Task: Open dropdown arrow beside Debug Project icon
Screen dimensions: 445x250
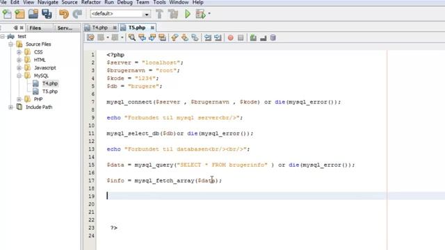Action: 209,14
